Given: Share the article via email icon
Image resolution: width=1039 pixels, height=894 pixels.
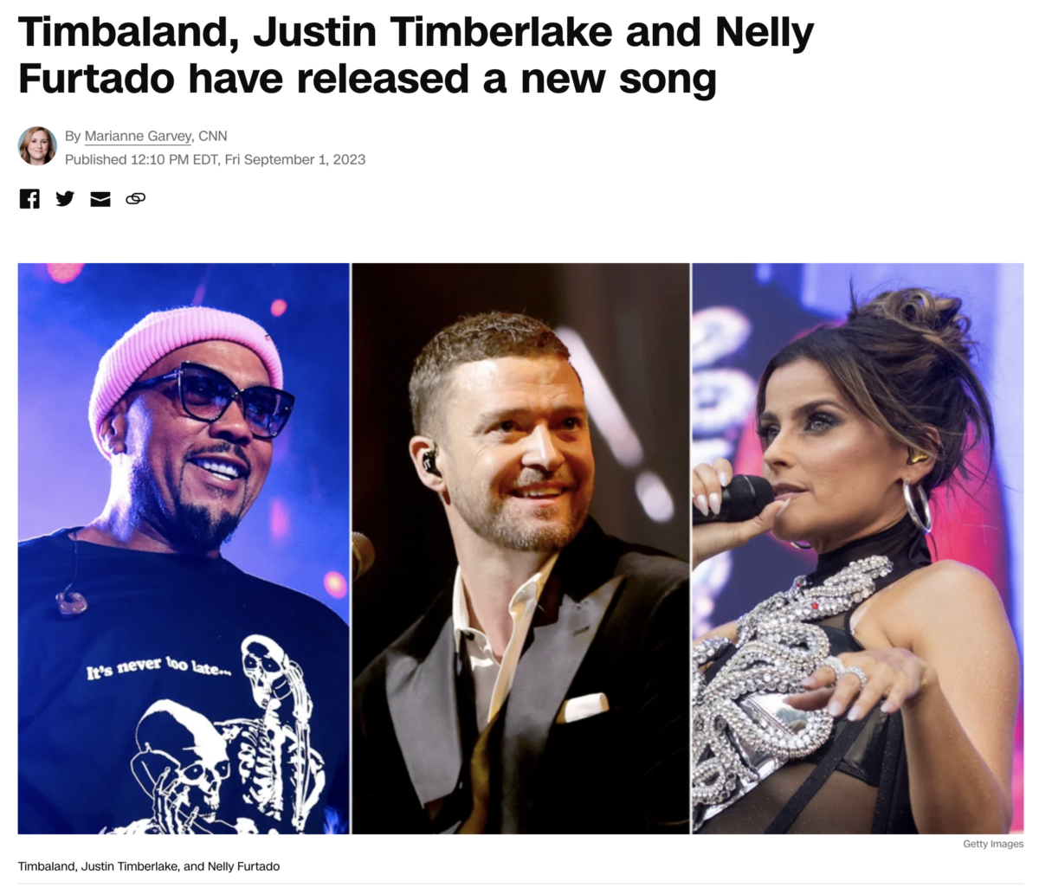Looking at the screenshot, I should 100,199.
